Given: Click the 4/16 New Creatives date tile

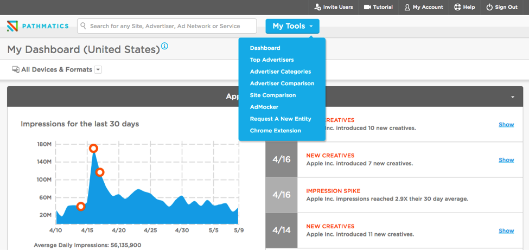Looking at the screenshot, I should click(282, 159).
